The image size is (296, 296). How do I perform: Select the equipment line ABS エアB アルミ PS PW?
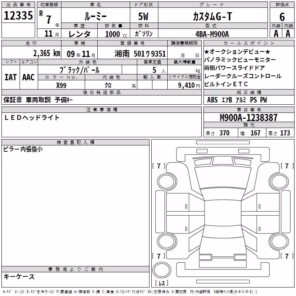237,100
